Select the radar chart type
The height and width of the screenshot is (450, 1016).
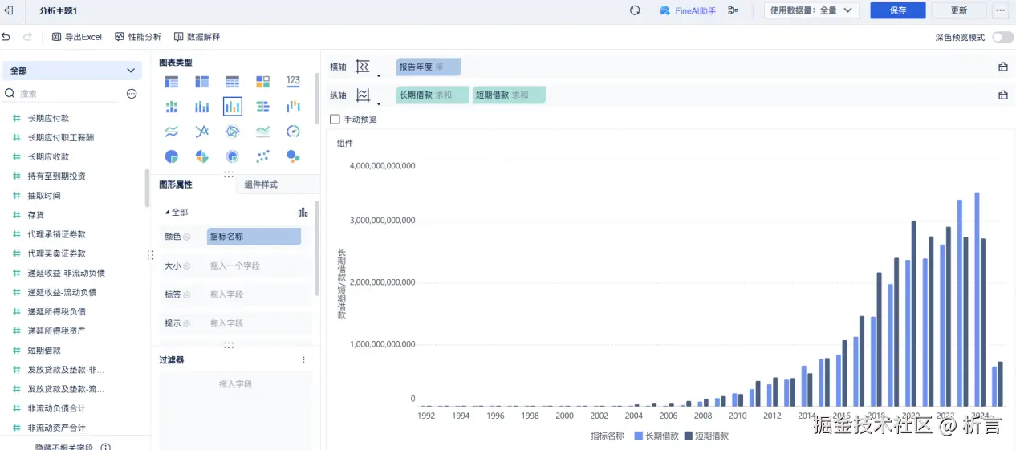pyautogui.click(x=232, y=132)
